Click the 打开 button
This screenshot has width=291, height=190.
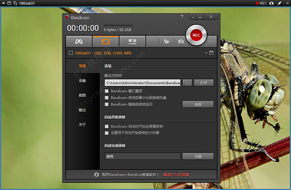pyautogui.click(x=204, y=83)
